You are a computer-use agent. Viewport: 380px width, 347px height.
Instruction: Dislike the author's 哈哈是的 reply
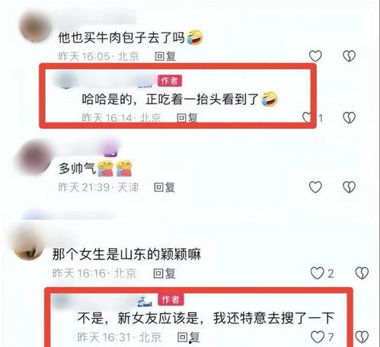click(x=349, y=117)
